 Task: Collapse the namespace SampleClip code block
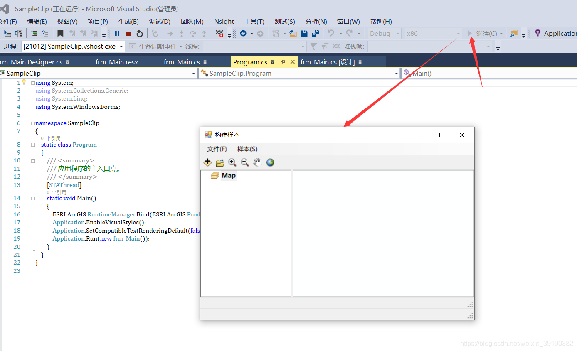point(33,123)
